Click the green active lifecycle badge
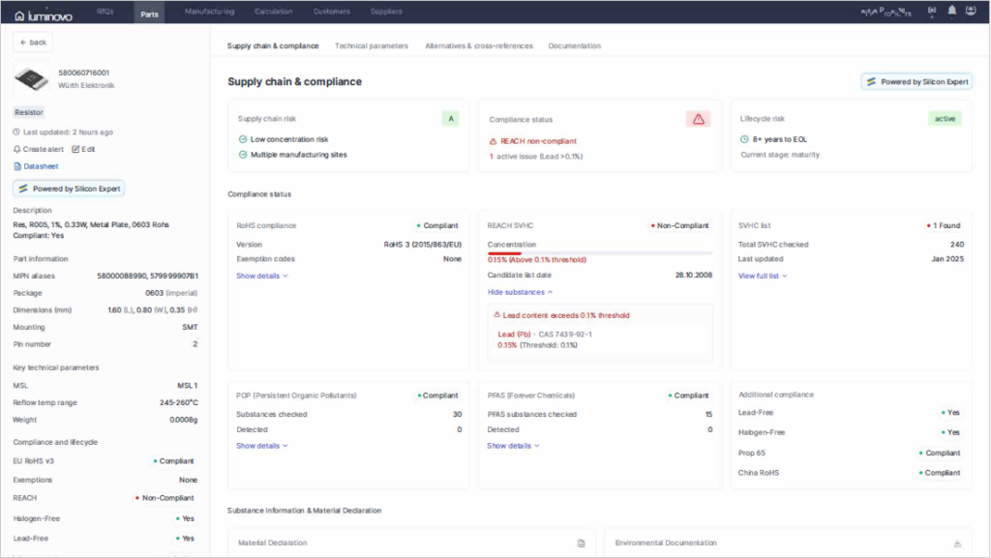 (x=945, y=119)
